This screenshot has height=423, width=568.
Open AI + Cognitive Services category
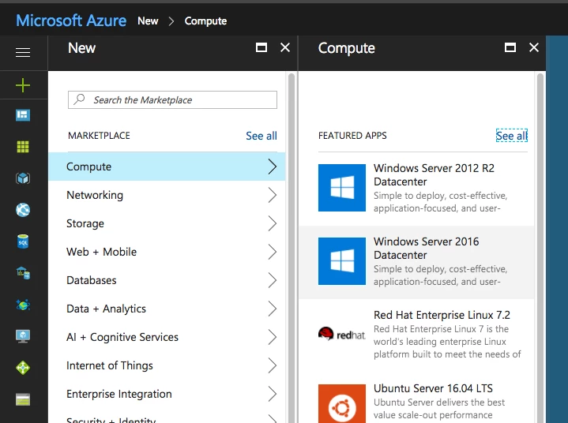tap(167, 337)
